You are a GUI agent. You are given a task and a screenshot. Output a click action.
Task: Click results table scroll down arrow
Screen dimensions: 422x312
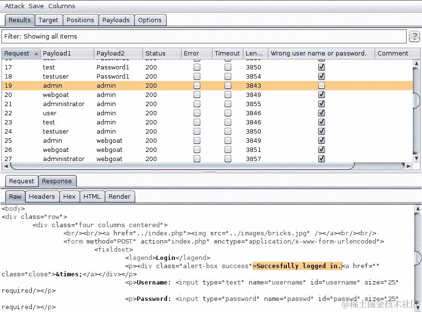coord(416,158)
